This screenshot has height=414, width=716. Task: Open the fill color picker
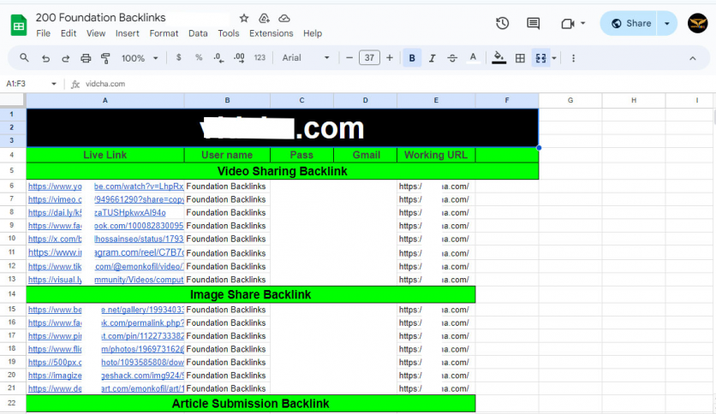click(499, 58)
